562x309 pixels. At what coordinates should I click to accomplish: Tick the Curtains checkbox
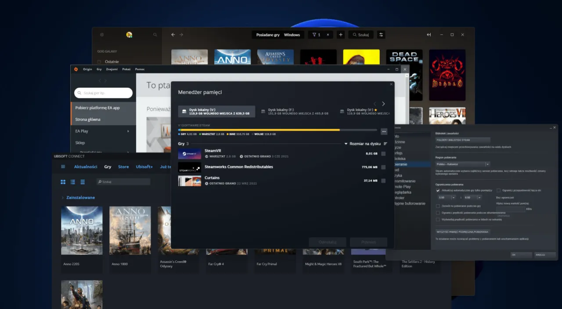coord(384,181)
